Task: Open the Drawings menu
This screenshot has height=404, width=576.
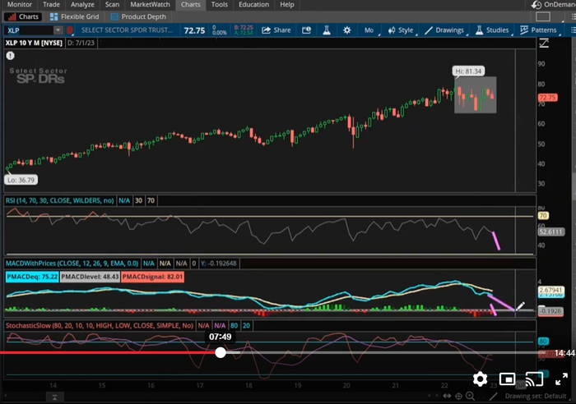Action: tap(444, 30)
